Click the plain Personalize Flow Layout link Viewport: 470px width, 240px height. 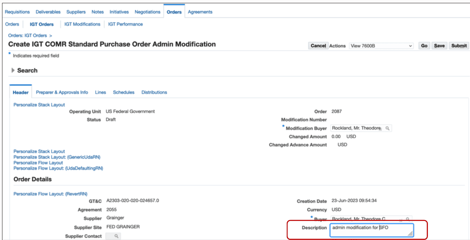tap(38, 163)
